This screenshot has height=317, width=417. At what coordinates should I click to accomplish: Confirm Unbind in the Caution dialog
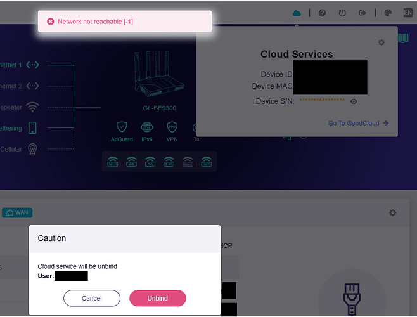(158, 298)
